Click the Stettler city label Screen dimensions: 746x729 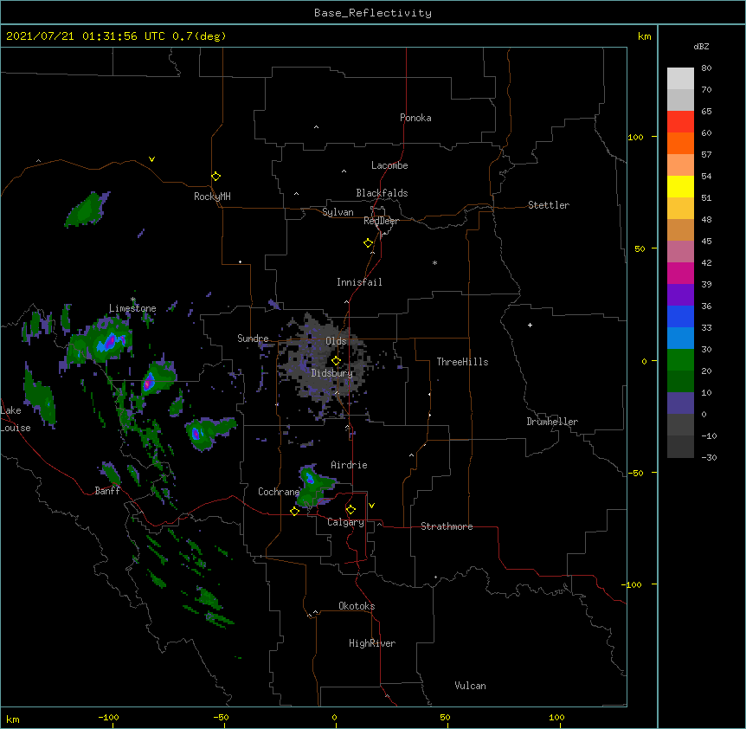point(548,205)
